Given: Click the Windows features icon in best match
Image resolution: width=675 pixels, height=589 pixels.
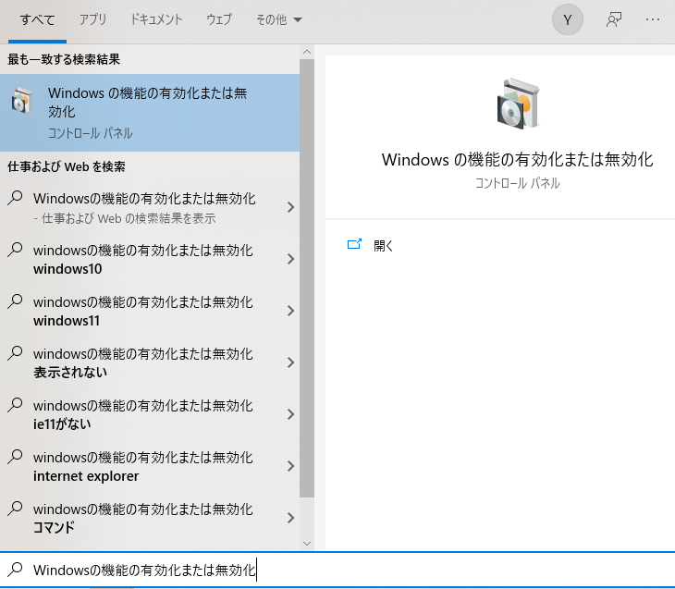Looking at the screenshot, I should click(x=21, y=100).
